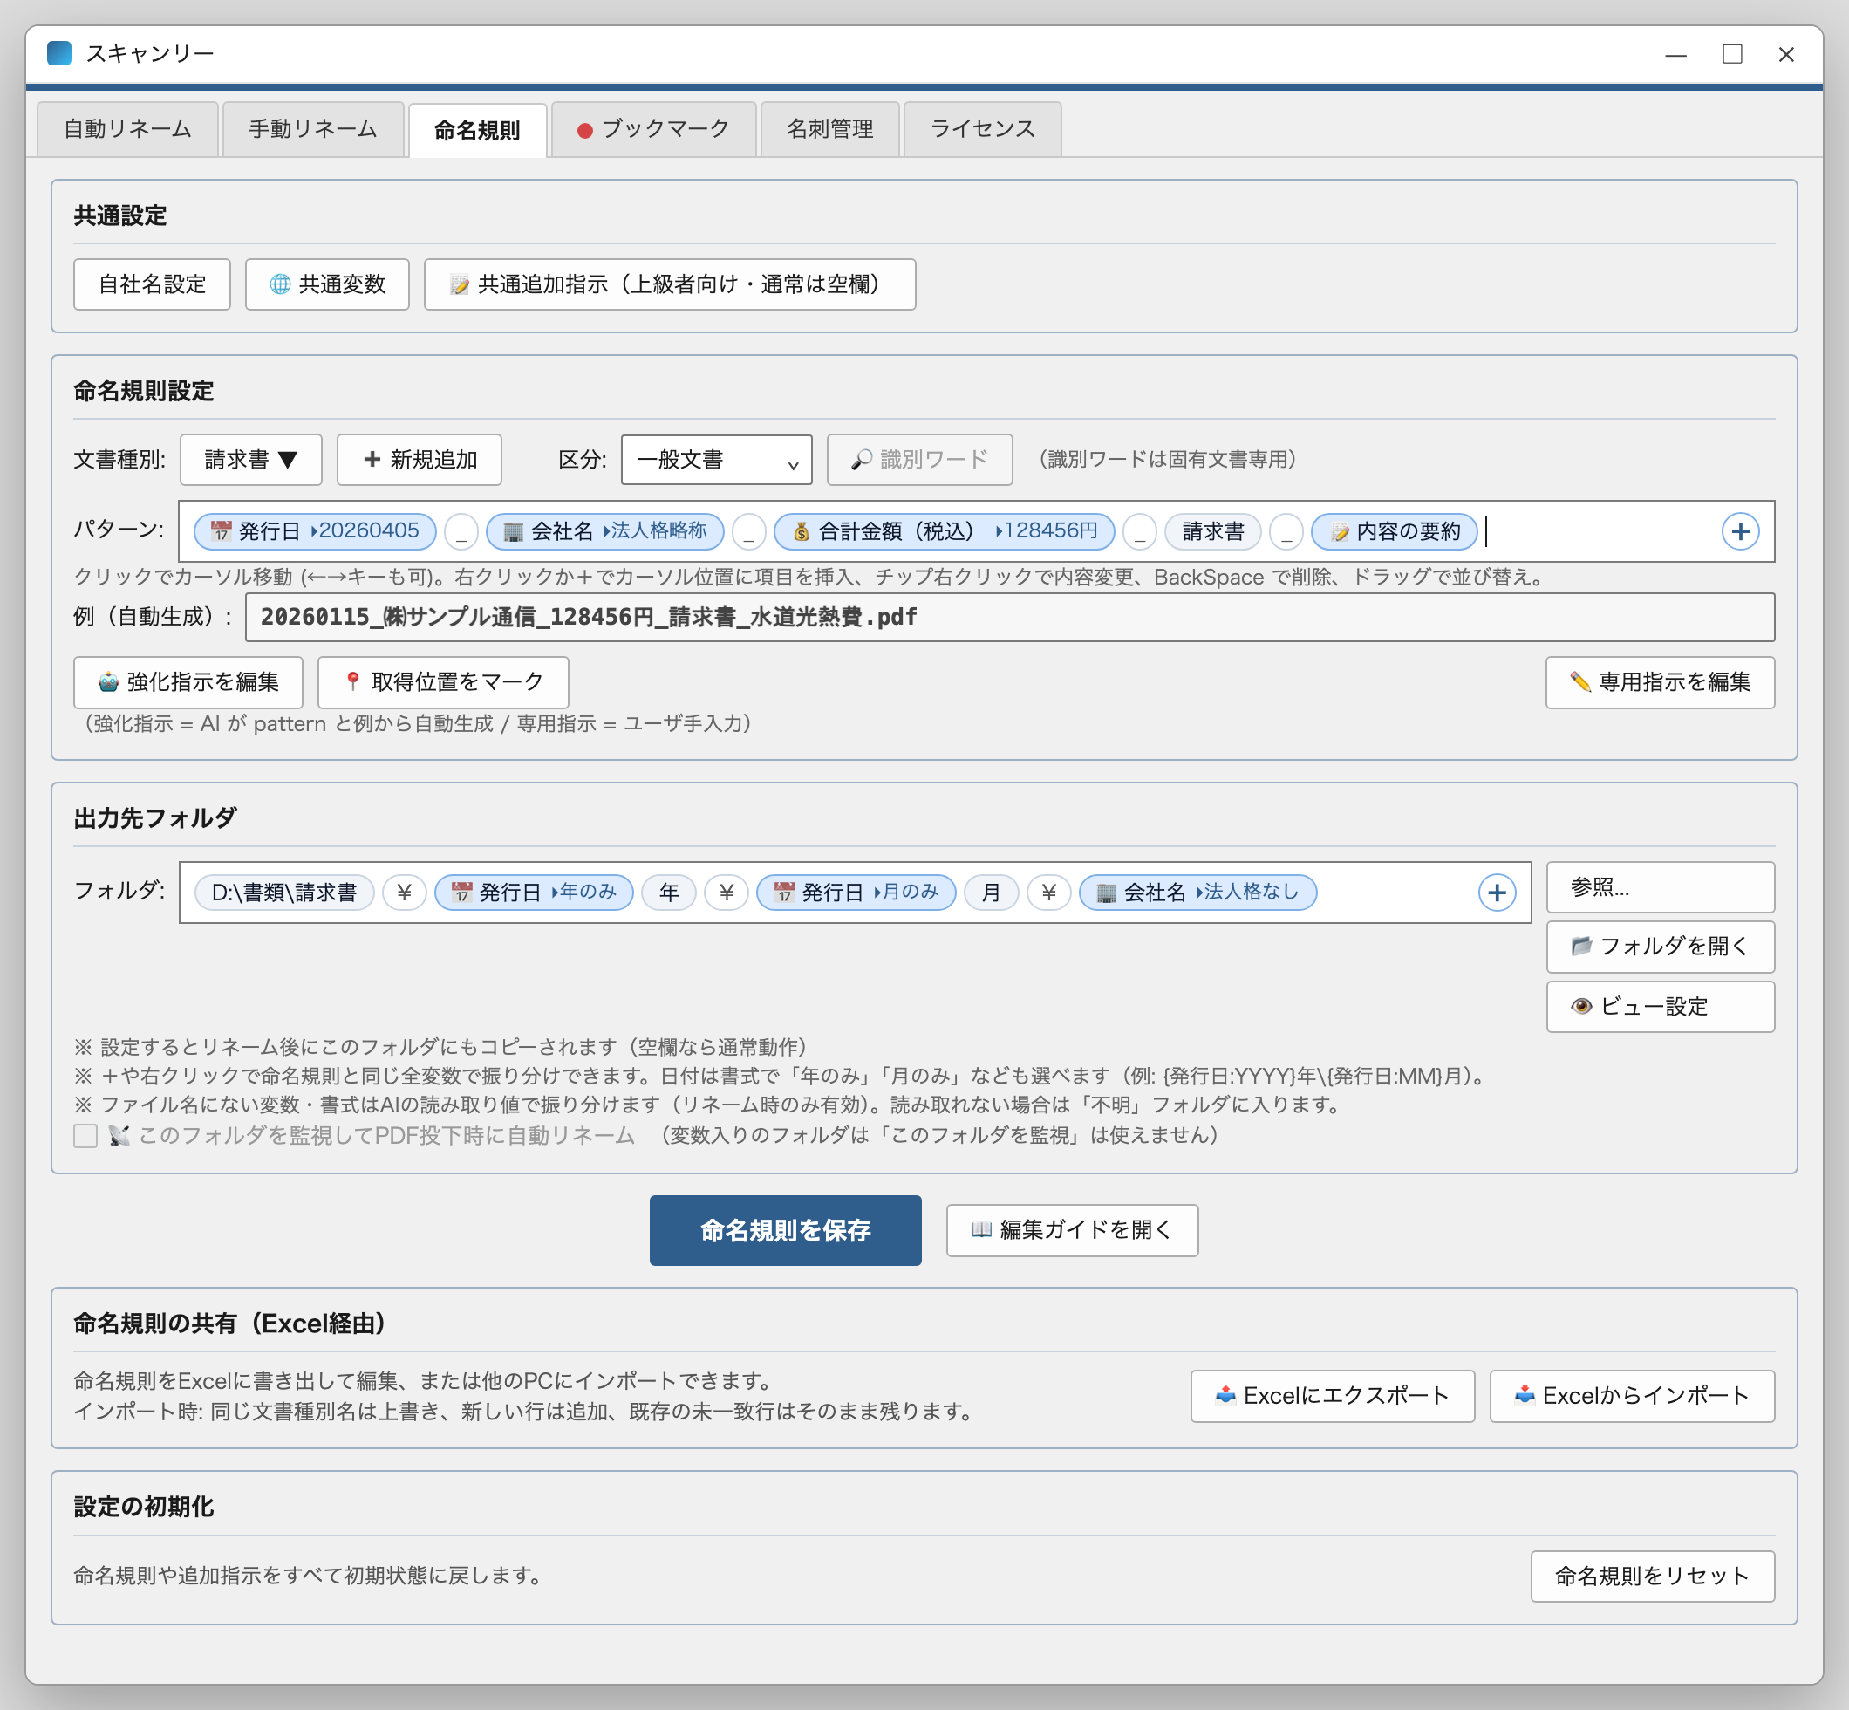The height and width of the screenshot is (1710, 1849).
Task: Expand the 区分 一般文書 combo box
Action: [x=717, y=460]
